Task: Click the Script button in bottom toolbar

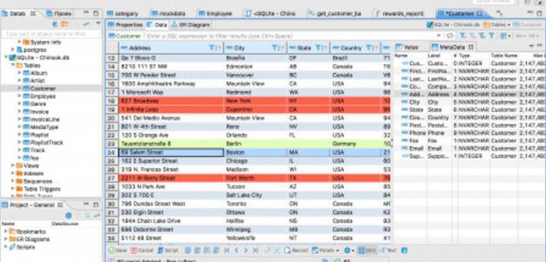Action: (x=169, y=250)
